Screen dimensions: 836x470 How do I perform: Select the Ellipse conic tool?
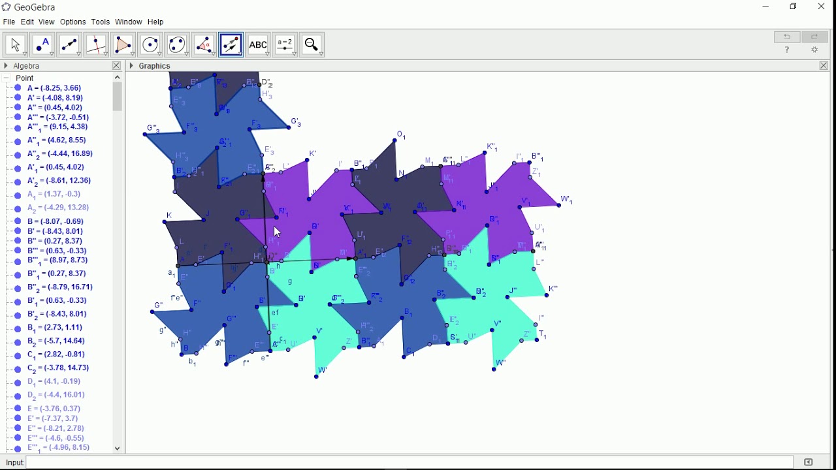177,45
